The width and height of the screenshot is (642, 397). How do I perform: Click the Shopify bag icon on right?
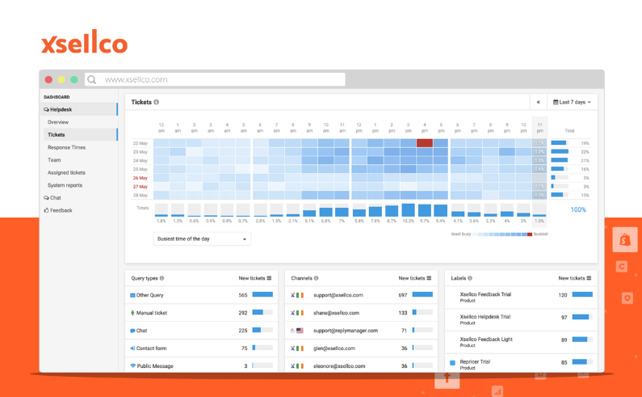[x=625, y=239]
